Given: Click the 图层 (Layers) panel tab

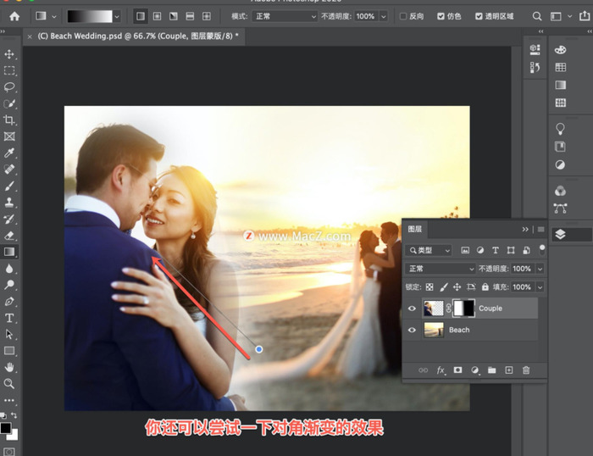Looking at the screenshot, I should coord(415,229).
